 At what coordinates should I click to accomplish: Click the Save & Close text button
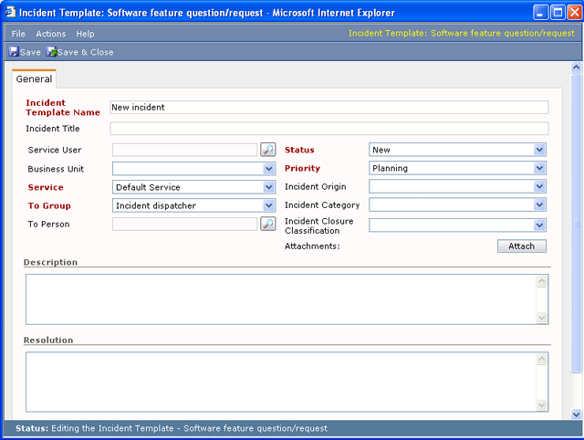click(x=85, y=52)
